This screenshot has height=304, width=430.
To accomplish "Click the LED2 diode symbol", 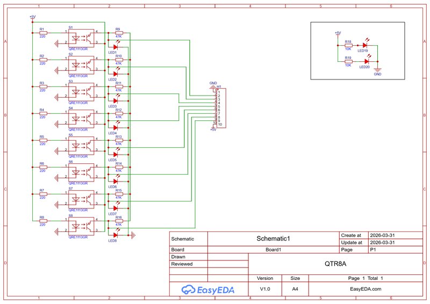I will (x=116, y=74).
